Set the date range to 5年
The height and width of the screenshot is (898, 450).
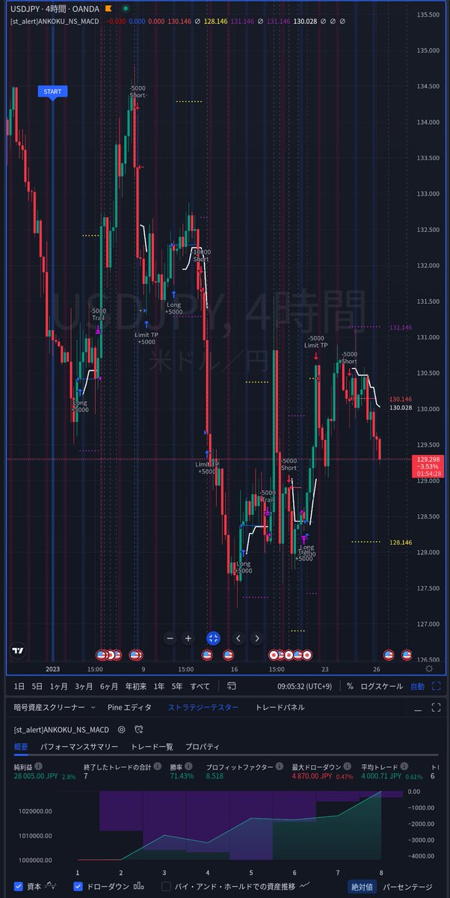pyautogui.click(x=177, y=686)
